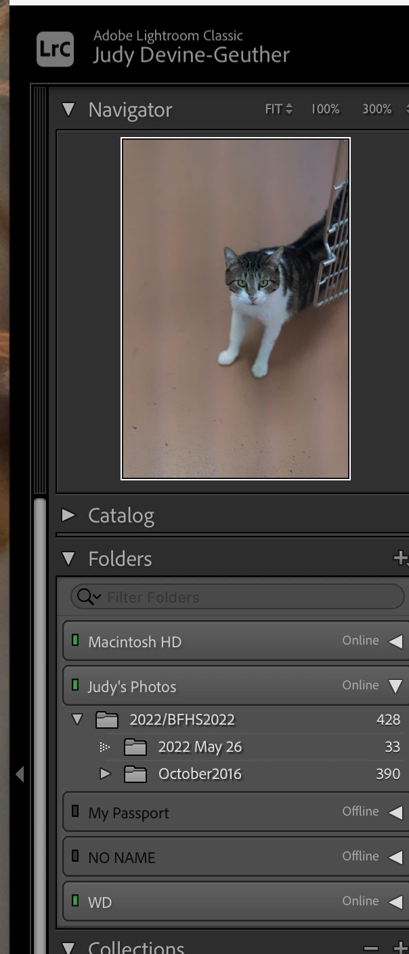Click the Online status of WD
The width and height of the screenshot is (409, 954).
[x=360, y=901]
